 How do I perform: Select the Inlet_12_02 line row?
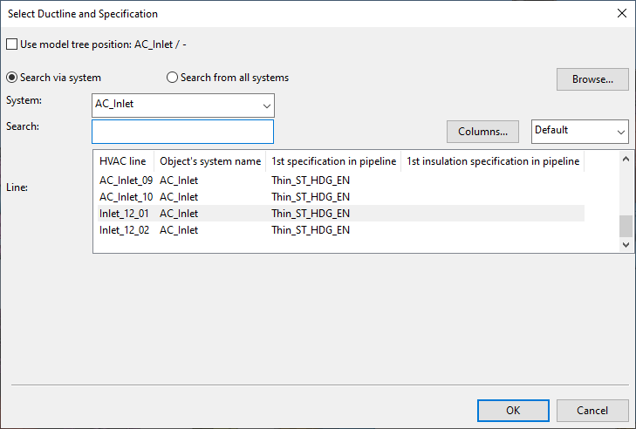(123, 230)
